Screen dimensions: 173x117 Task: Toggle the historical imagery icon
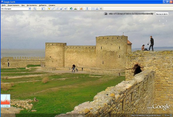[x=71, y=8]
